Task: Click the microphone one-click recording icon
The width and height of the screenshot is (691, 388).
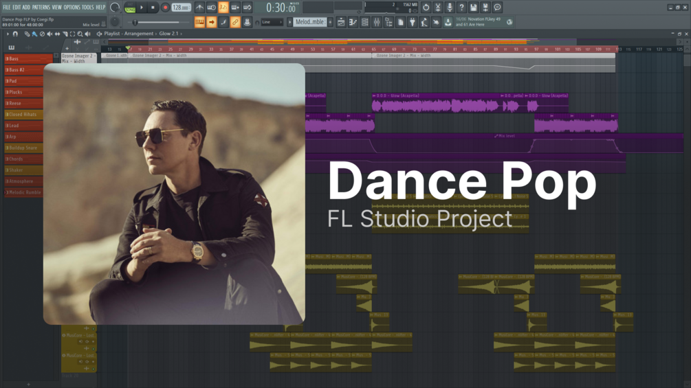Action: point(450,8)
